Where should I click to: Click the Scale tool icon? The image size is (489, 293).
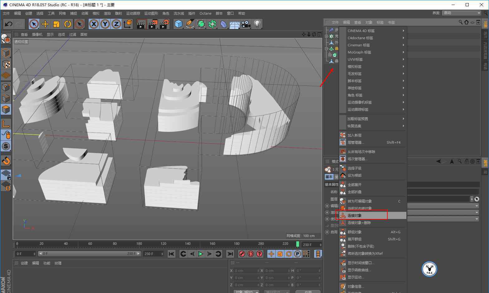[x=56, y=24]
